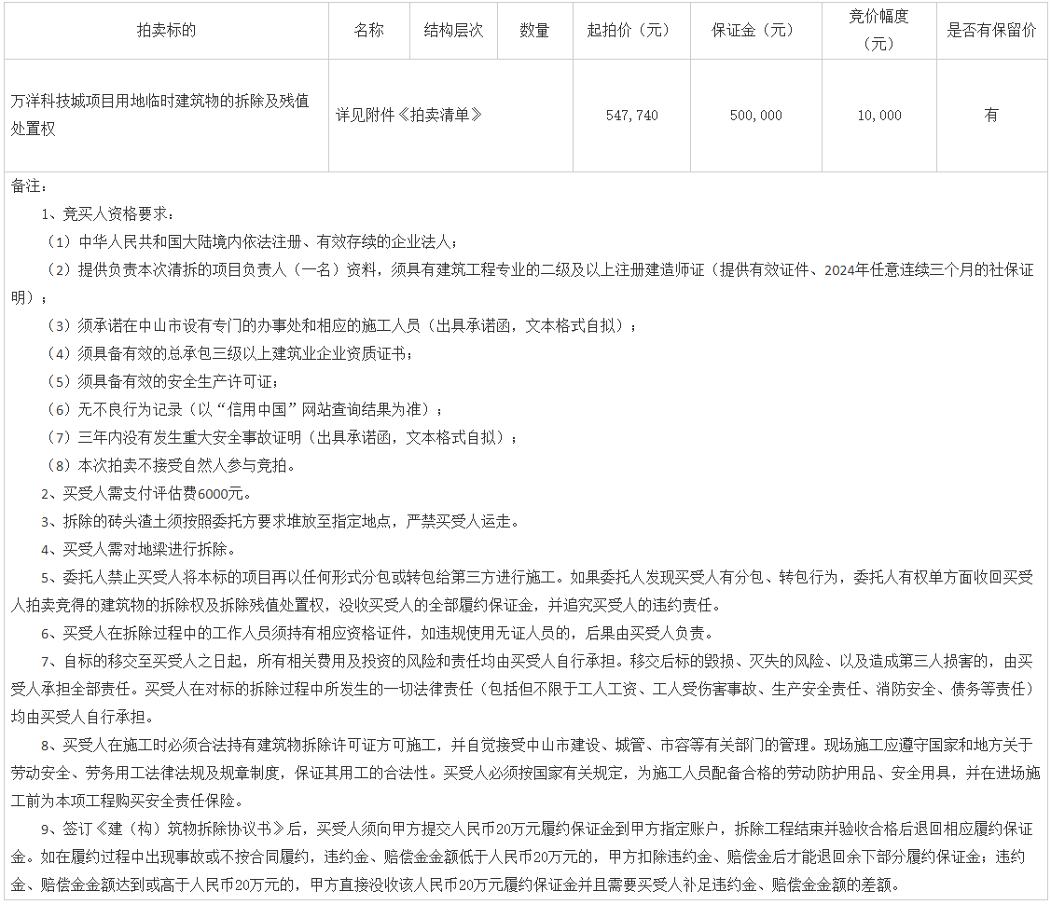Click the 保证金（元） column header
Screen dimensions: 1051x905
click(x=755, y=30)
